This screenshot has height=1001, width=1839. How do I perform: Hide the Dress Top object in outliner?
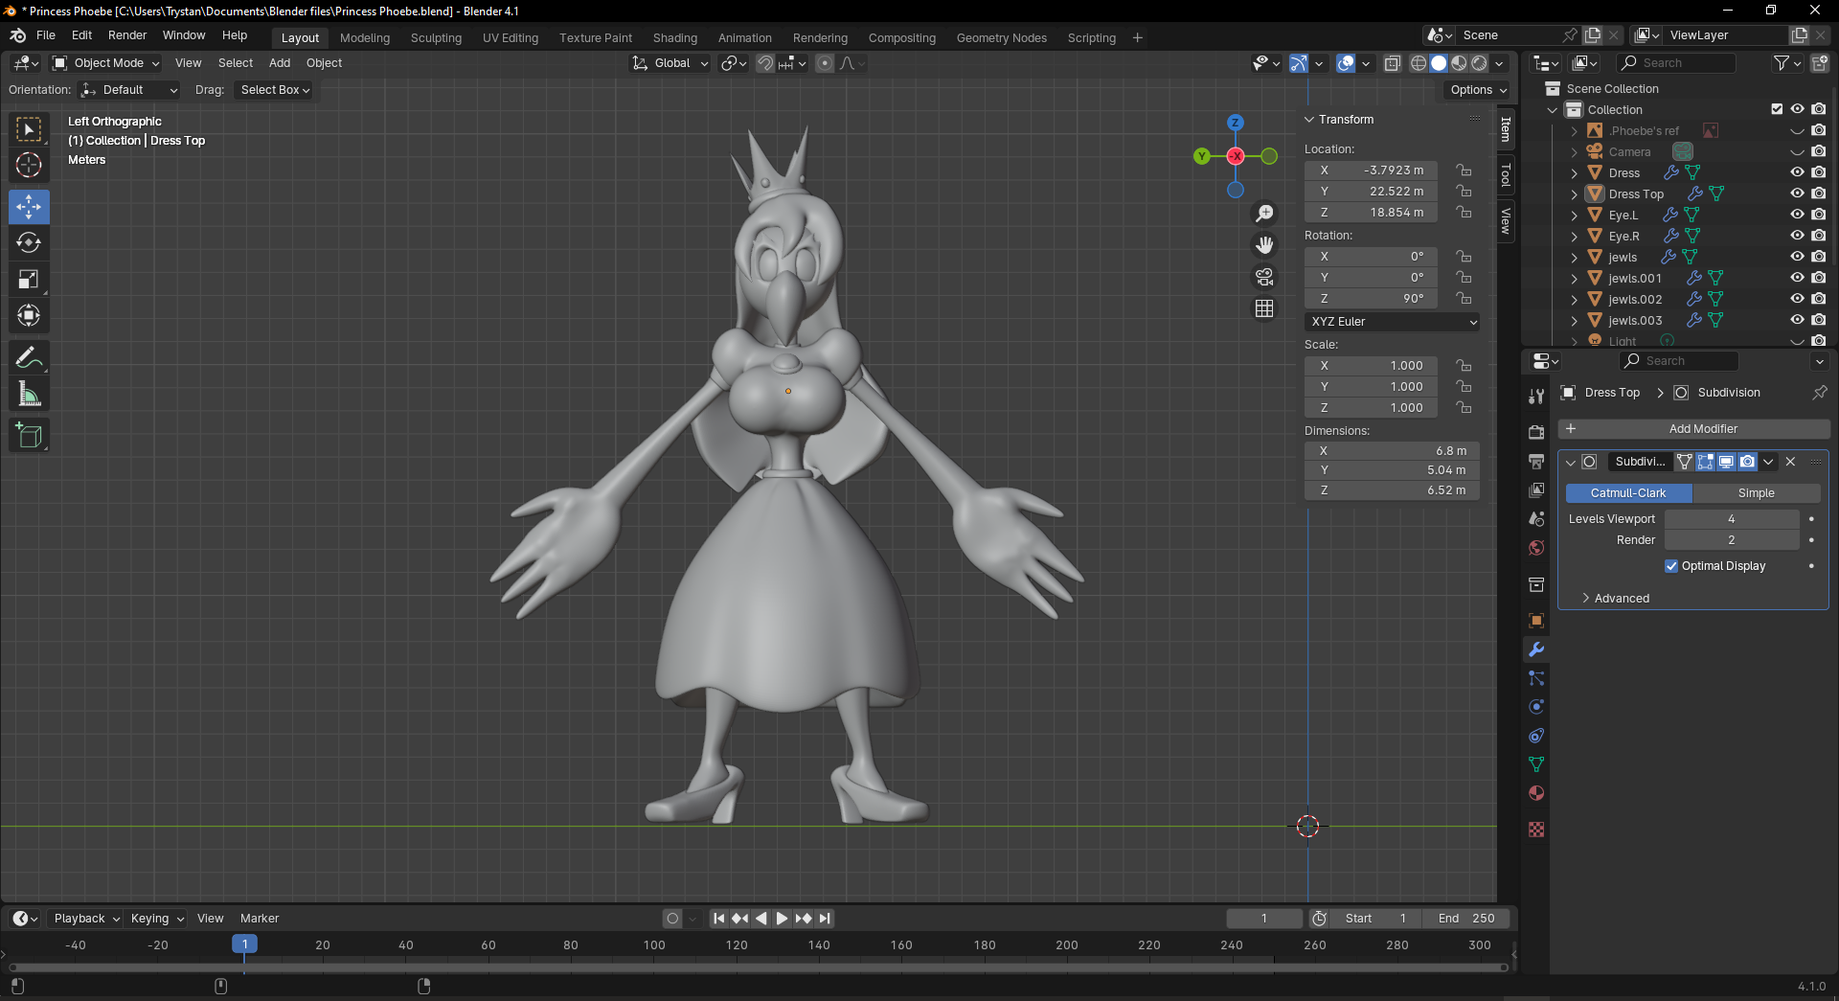1797,193
